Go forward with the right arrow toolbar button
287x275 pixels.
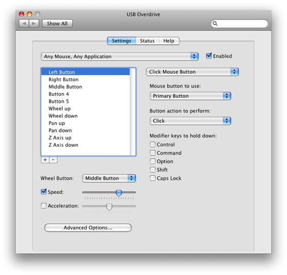[34, 24]
